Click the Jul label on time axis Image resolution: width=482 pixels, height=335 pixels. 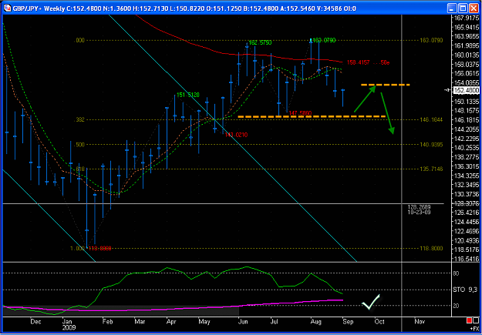pos(275,322)
